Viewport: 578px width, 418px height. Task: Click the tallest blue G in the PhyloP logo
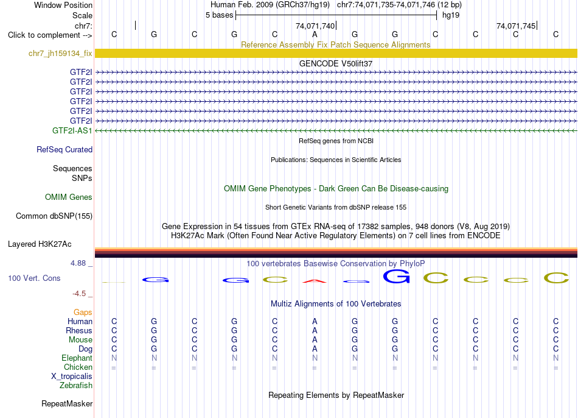[397, 276]
